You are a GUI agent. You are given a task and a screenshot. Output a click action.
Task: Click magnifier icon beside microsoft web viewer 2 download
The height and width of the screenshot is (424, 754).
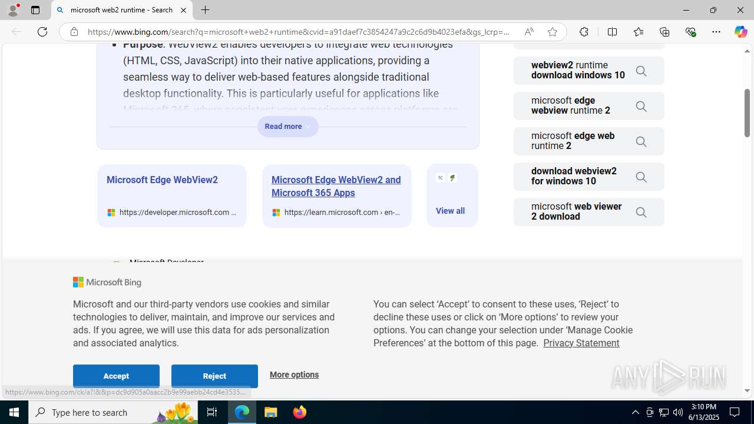pos(641,212)
